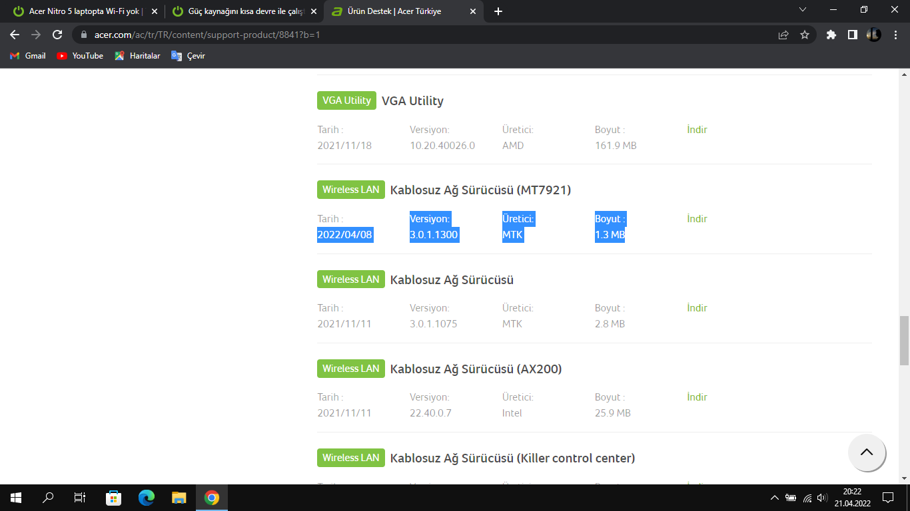Open a new browser tab

(498, 11)
